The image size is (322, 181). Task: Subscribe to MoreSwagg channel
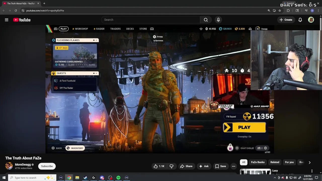47,166
